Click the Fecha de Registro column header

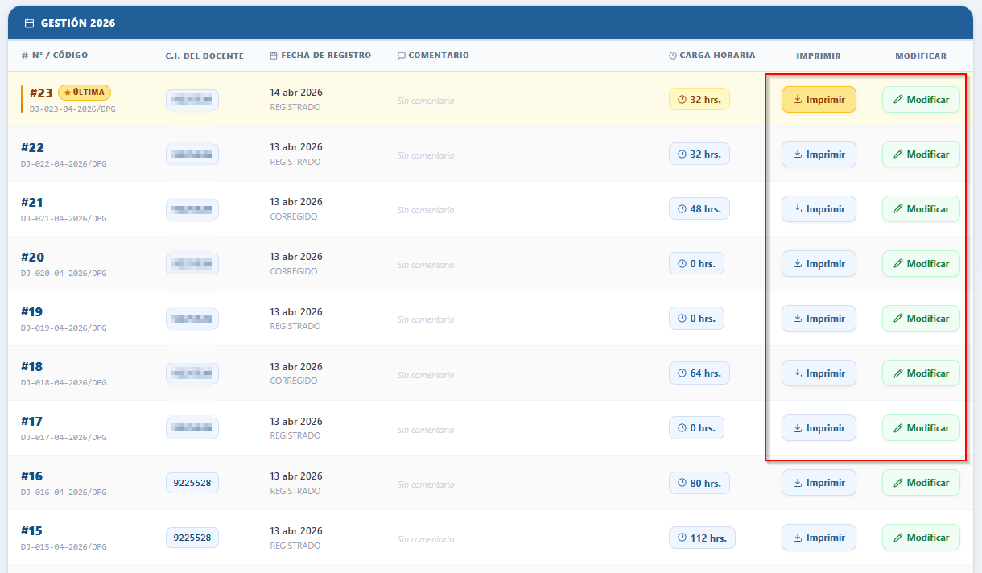(x=320, y=56)
